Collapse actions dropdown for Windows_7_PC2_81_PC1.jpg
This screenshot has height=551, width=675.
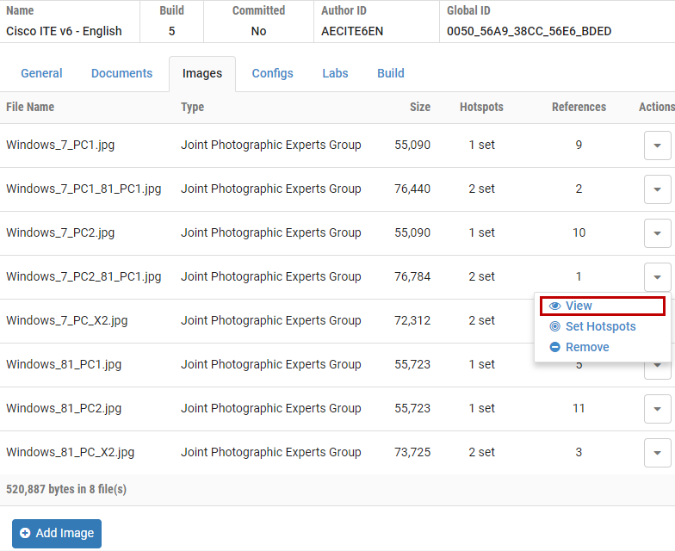click(x=658, y=277)
